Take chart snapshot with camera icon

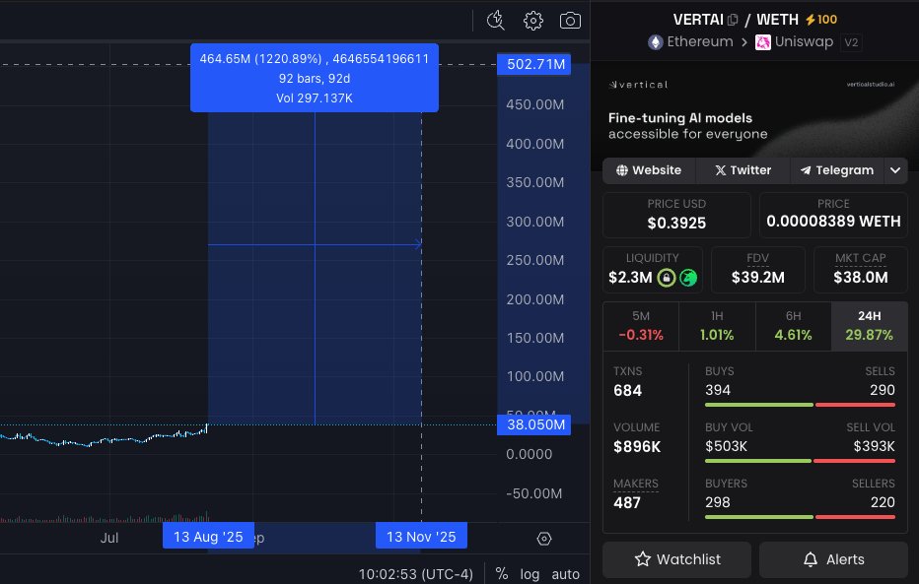tap(570, 21)
